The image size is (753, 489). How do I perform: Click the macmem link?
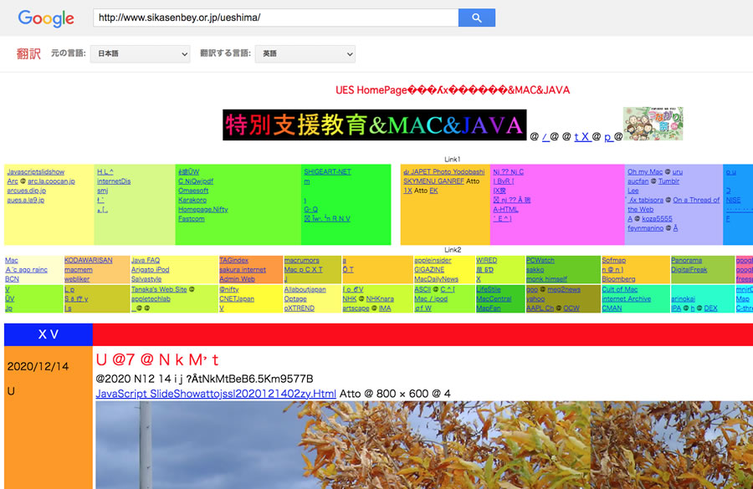tap(79, 270)
